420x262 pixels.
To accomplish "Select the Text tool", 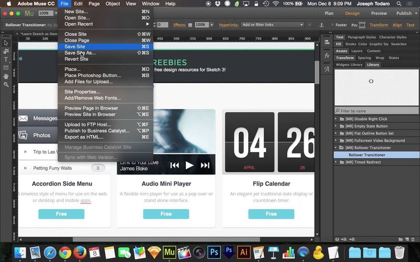I will (6, 59).
